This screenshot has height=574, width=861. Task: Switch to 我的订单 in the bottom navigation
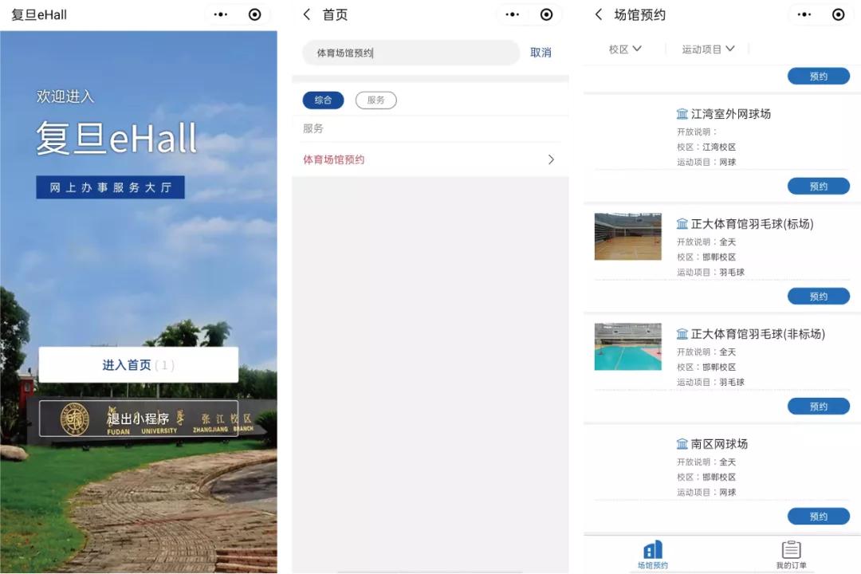[x=791, y=554]
